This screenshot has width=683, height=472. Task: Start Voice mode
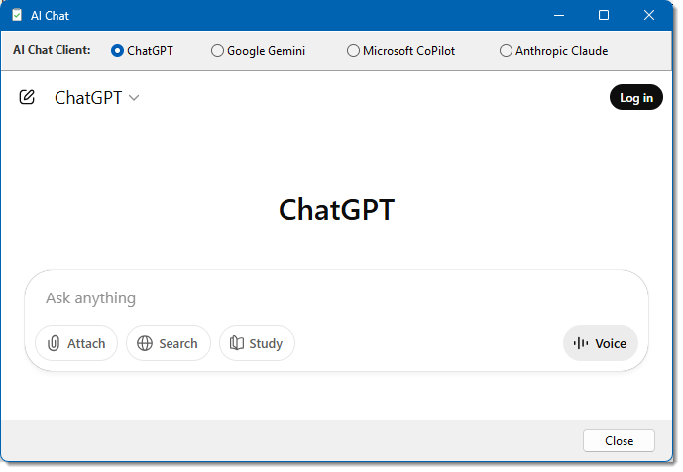pos(601,343)
